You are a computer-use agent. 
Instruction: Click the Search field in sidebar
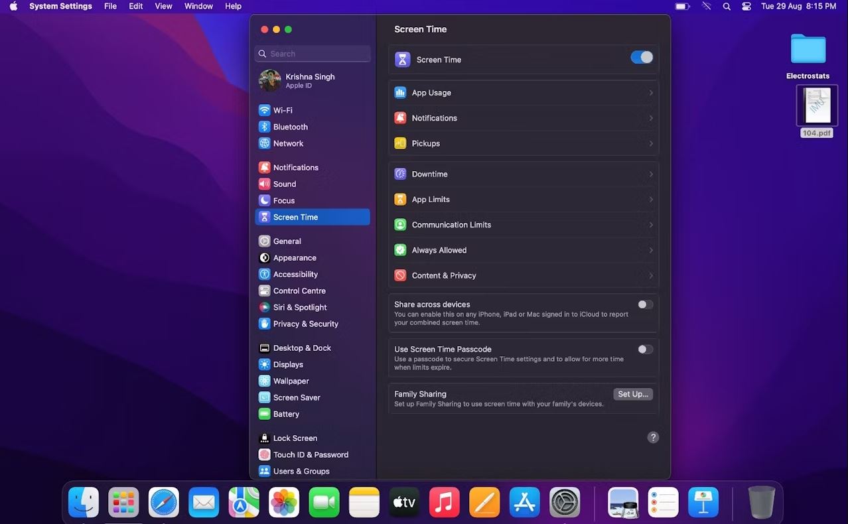point(313,54)
